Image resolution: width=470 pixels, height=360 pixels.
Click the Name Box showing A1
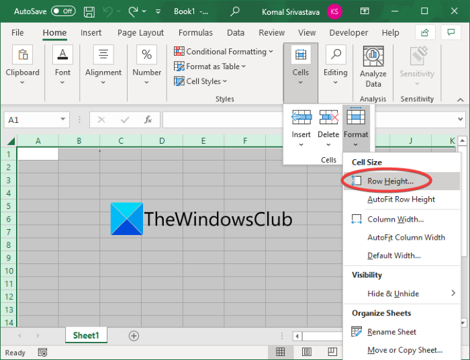click(x=31, y=120)
